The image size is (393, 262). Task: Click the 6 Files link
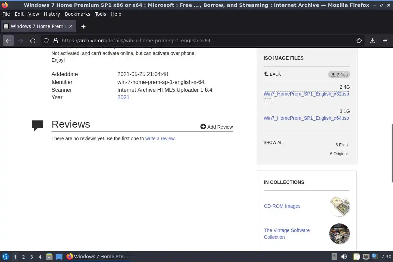(341, 145)
